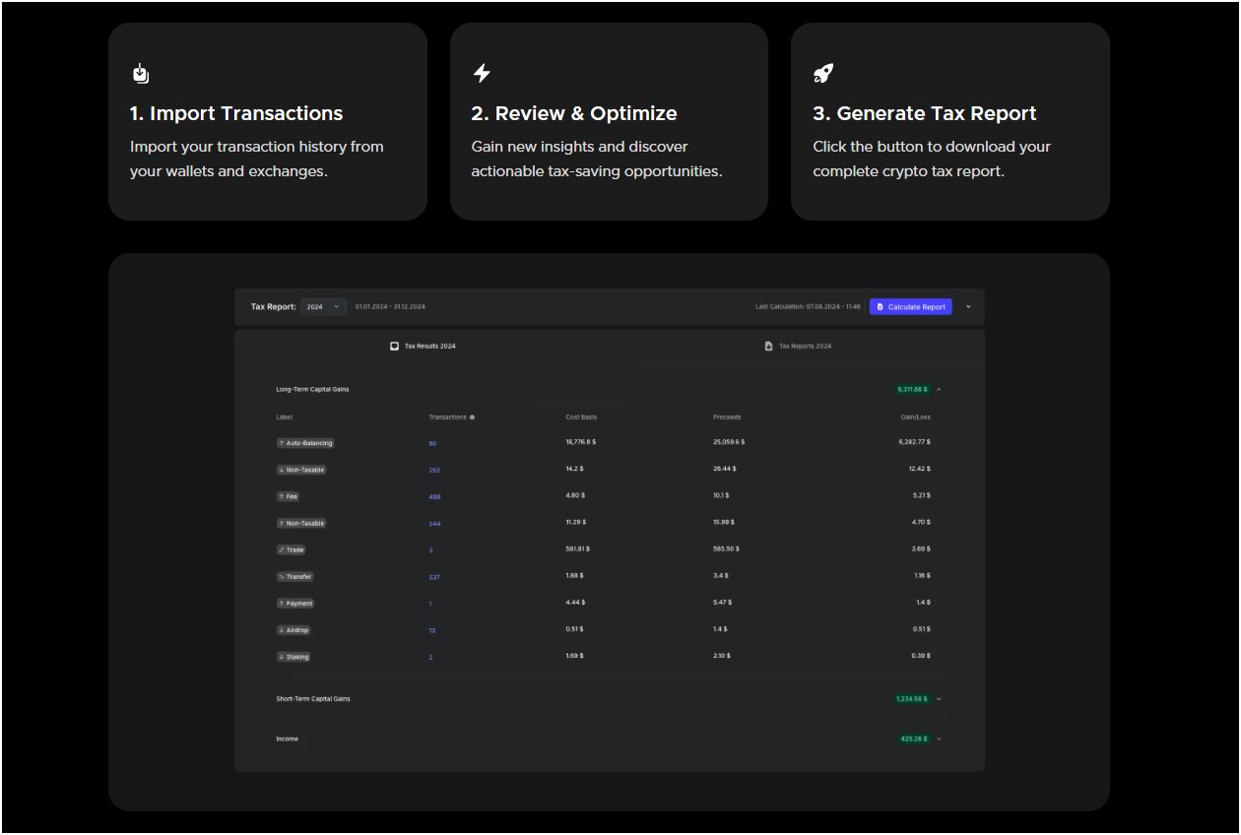Image resolution: width=1241 pixels, height=835 pixels.
Task: Click the Transfer label tag
Action: pos(295,577)
